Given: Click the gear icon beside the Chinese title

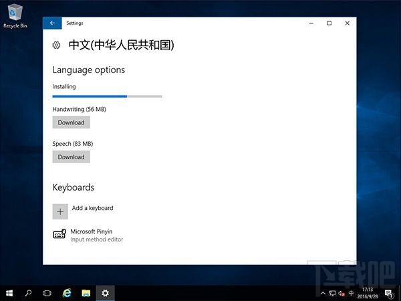Looking at the screenshot, I should [56, 45].
